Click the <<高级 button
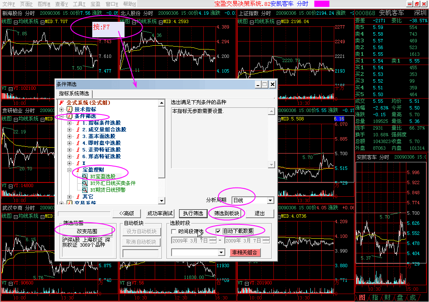 127,213
